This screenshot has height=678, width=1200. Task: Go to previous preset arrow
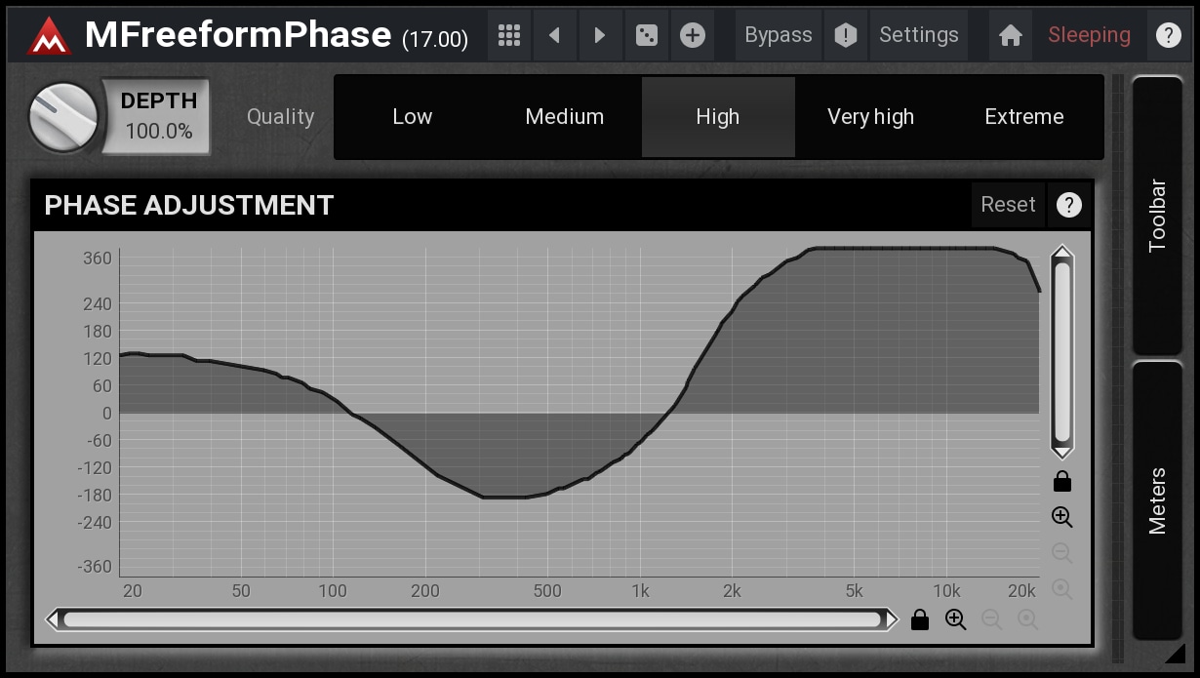(x=554, y=35)
